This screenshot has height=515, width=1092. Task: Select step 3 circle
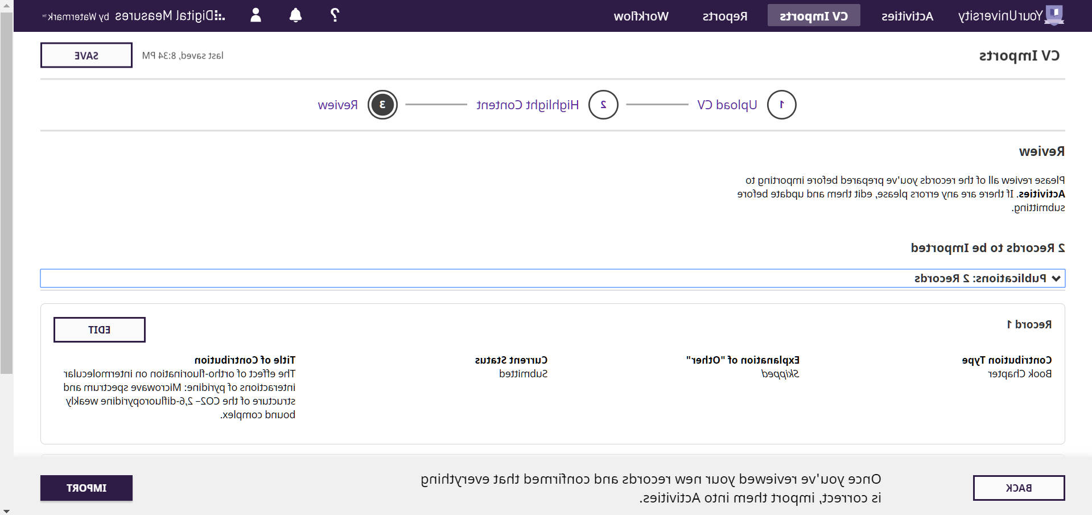tap(382, 105)
